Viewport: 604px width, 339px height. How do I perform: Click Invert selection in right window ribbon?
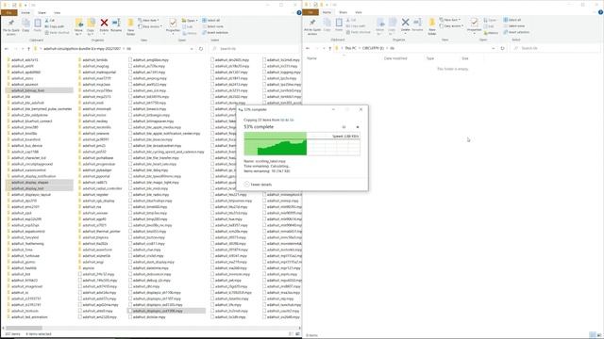tap(516, 32)
